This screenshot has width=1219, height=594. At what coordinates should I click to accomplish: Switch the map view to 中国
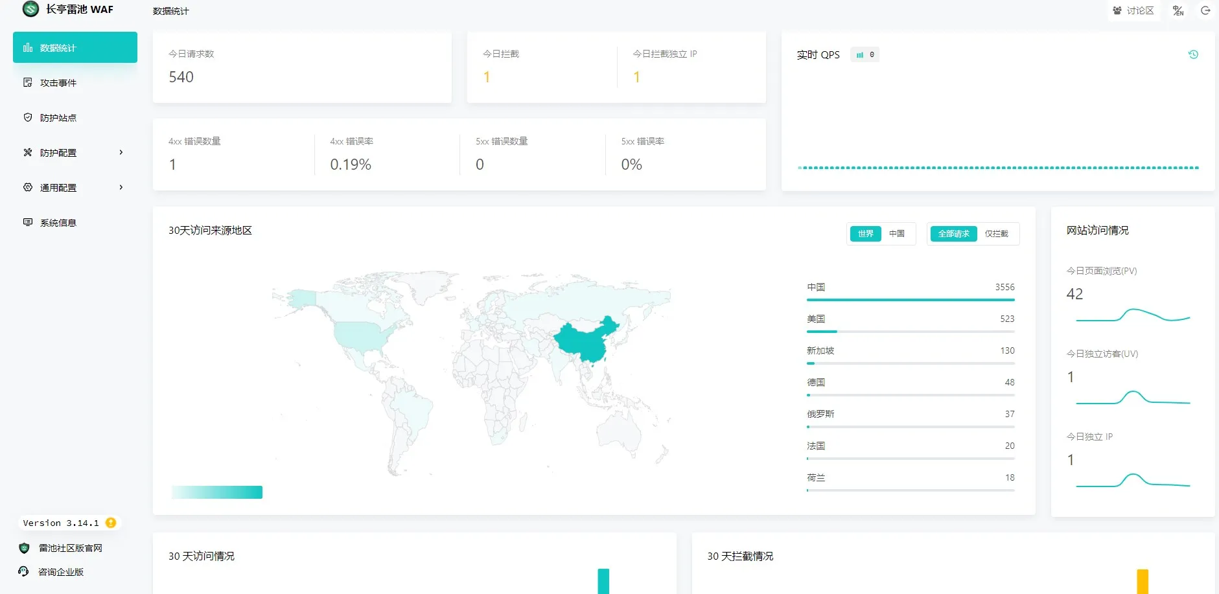pos(897,234)
